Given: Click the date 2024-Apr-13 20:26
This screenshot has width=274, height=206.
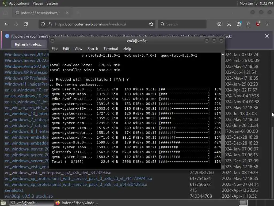Looking at the screenshot, I should click(239, 190).
